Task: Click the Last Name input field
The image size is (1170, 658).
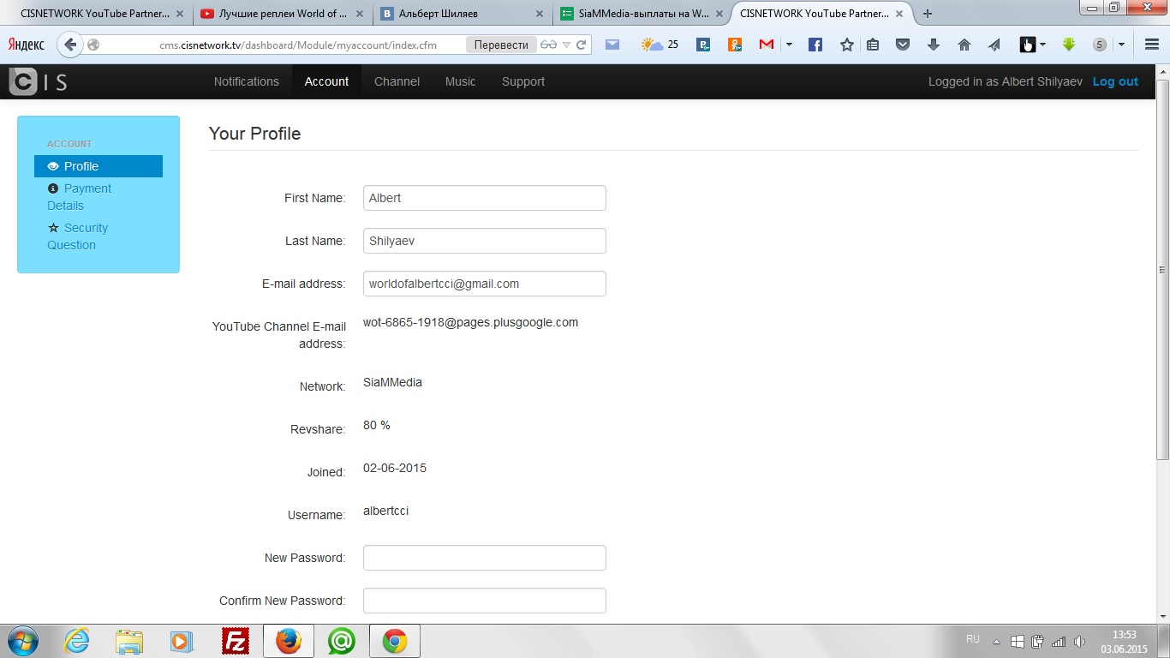Action: 485,241
